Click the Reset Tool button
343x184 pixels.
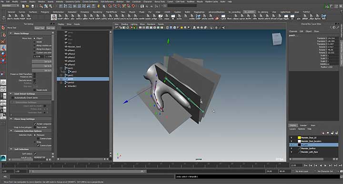click(x=40, y=28)
